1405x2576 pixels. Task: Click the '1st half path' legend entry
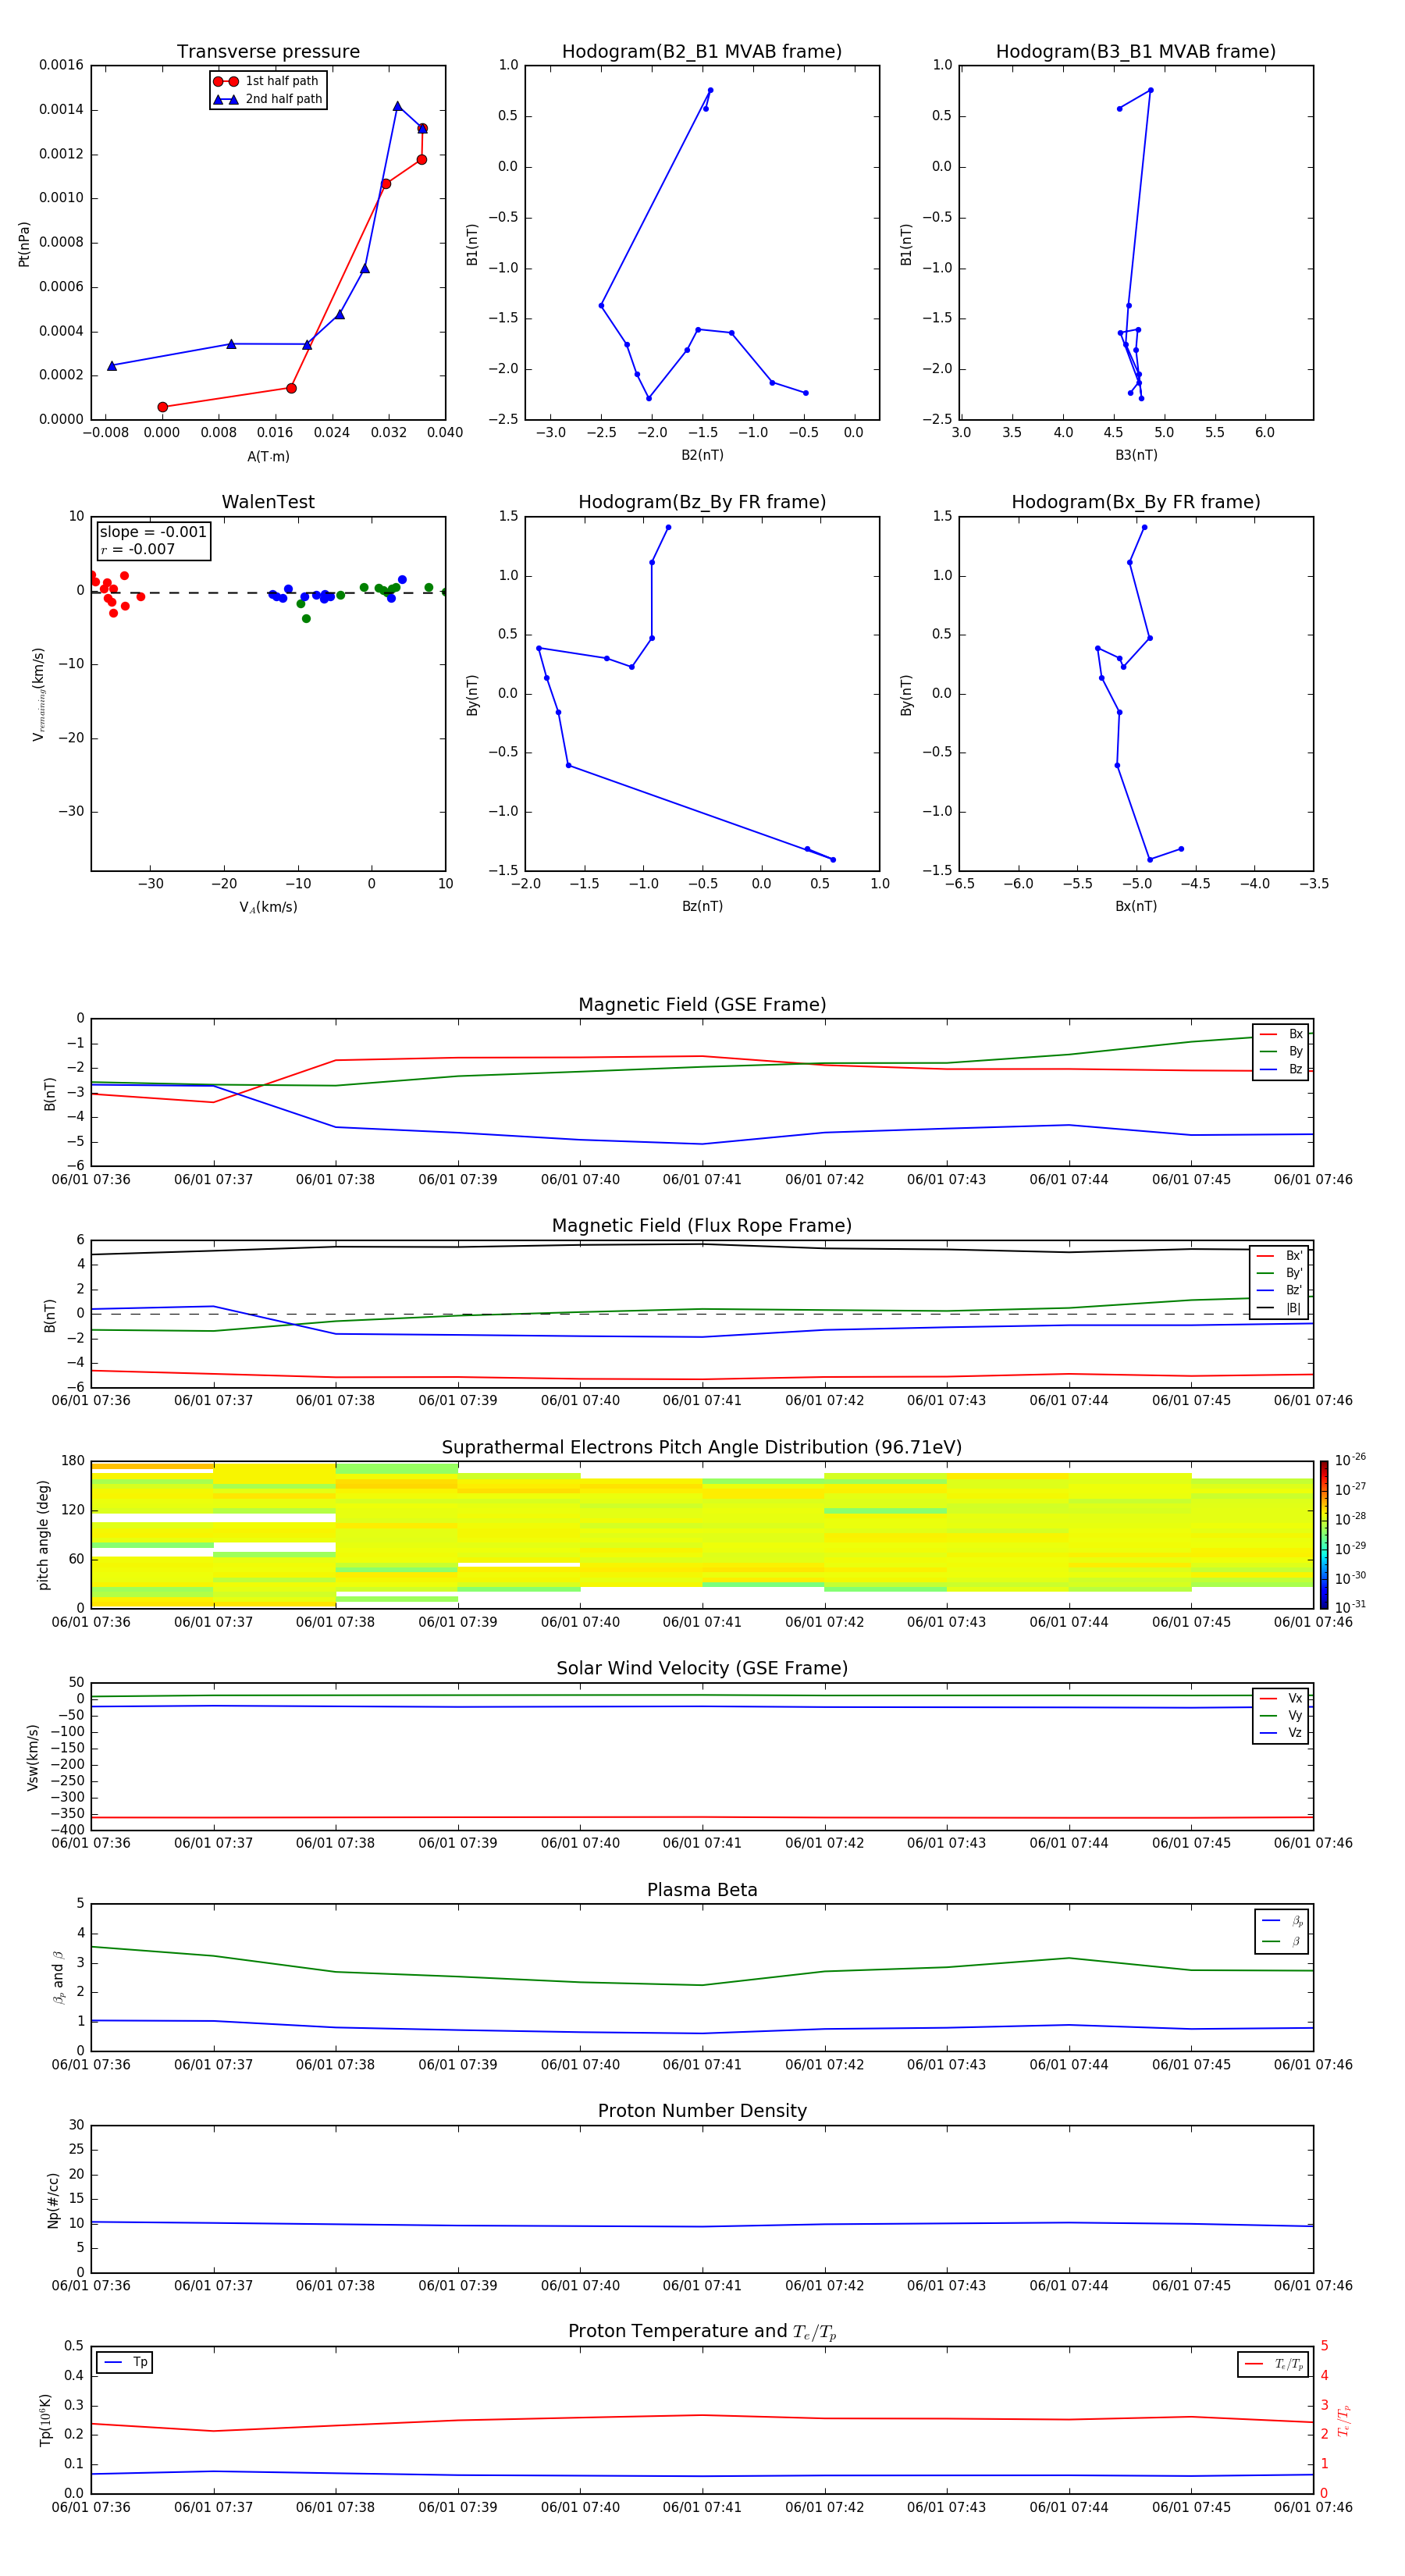tap(266, 81)
